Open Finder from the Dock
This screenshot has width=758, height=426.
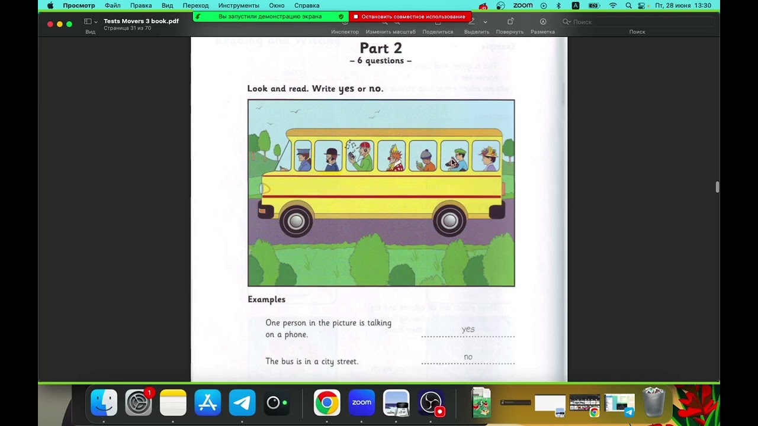click(x=104, y=403)
